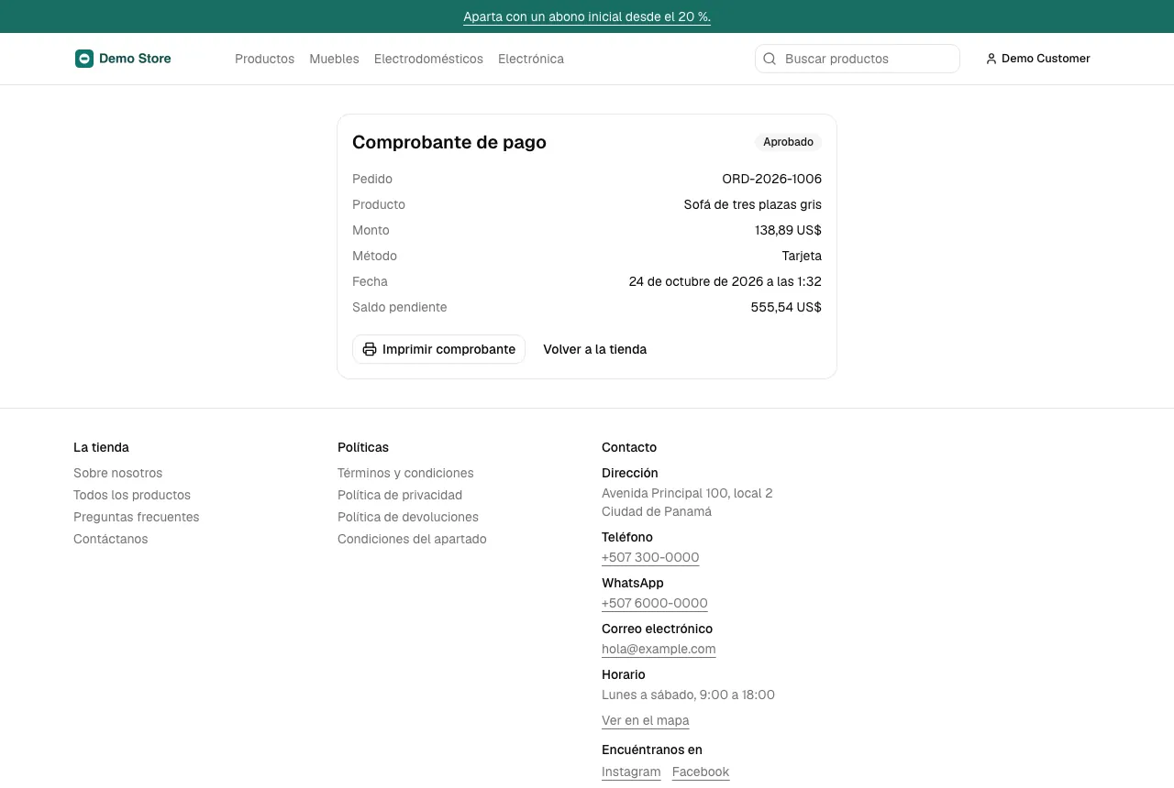This screenshot has width=1174, height=788.
Task: Click the Comprobante de pago heading
Action: pos(449,142)
